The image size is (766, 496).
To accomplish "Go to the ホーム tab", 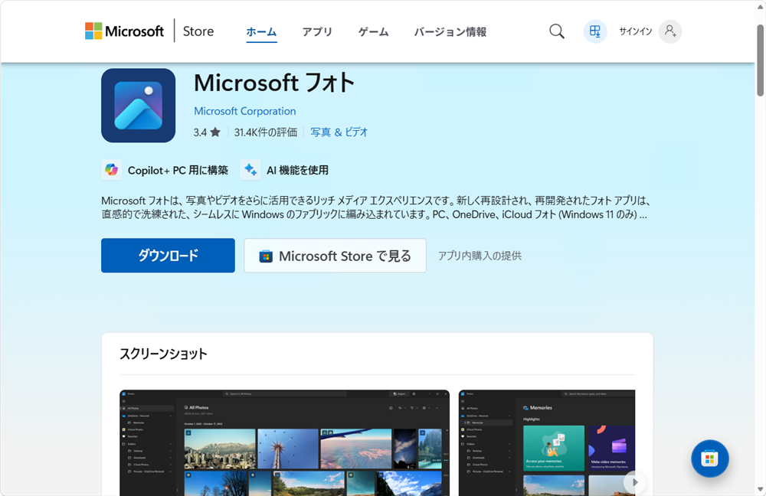I will tap(261, 31).
